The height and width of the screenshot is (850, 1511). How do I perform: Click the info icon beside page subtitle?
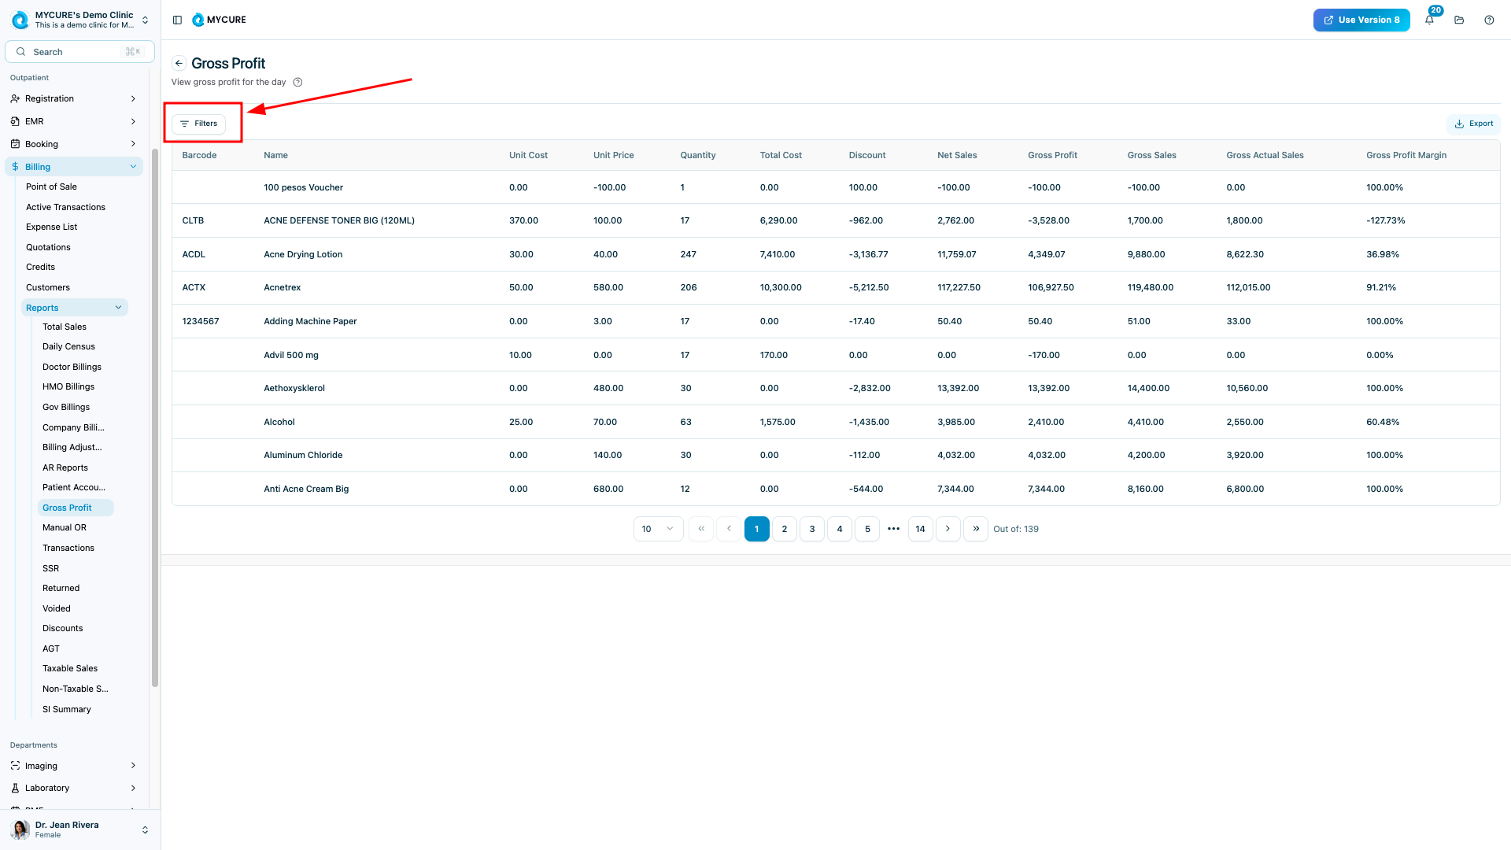click(297, 83)
